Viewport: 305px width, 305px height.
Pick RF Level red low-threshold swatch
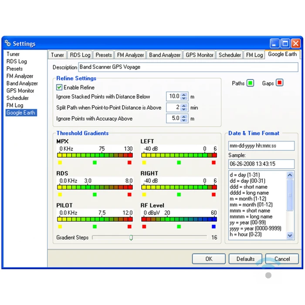pyautogui.click(x=144, y=227)
